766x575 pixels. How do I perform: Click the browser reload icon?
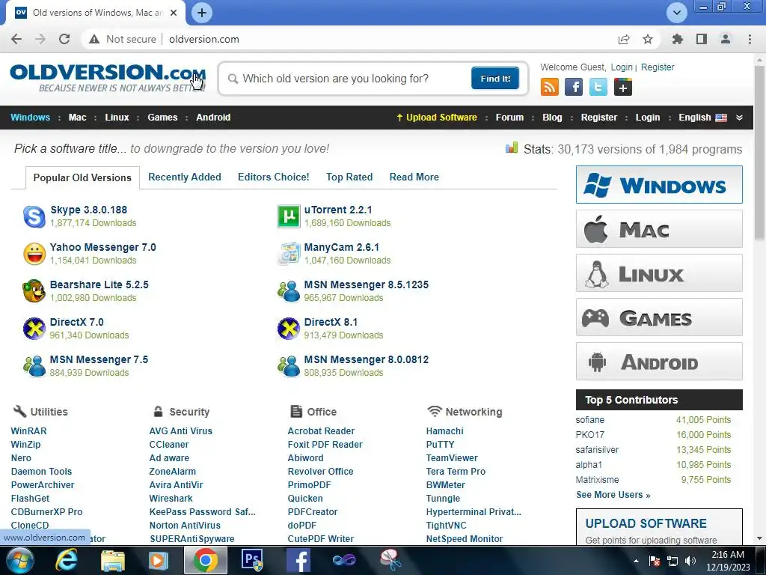tap(64, 39)
